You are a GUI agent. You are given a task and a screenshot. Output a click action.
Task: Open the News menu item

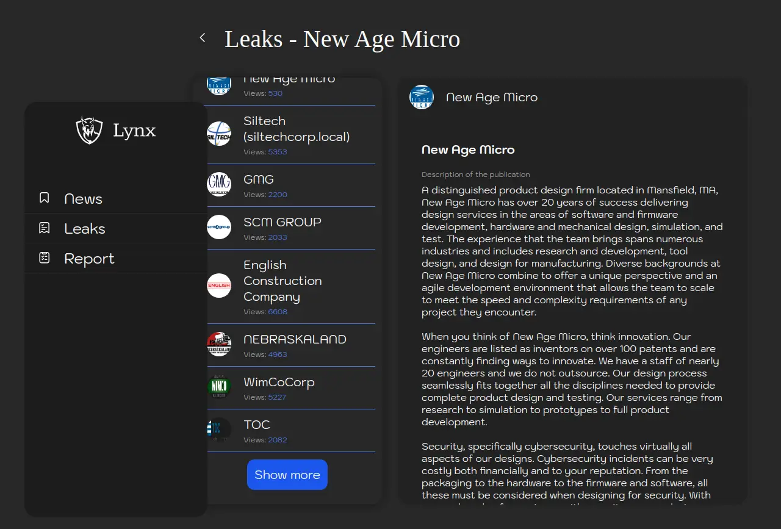[x=84, y=199]
